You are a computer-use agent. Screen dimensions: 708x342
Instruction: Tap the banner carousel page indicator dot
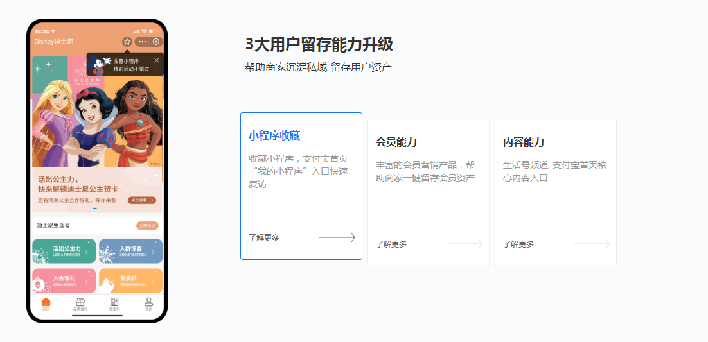click(x=95, y=209)
